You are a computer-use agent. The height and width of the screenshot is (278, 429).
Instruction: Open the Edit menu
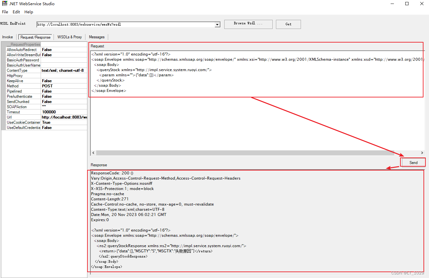point(16,12)
